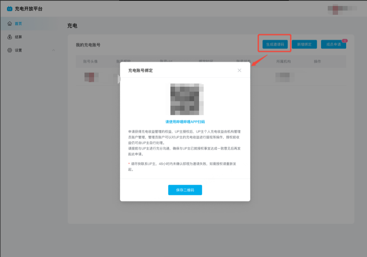Image resolution: width=367 pixels, height=257 pixels.
Task: Click the money bag icon beside 结算
Action: coord(10,37)
